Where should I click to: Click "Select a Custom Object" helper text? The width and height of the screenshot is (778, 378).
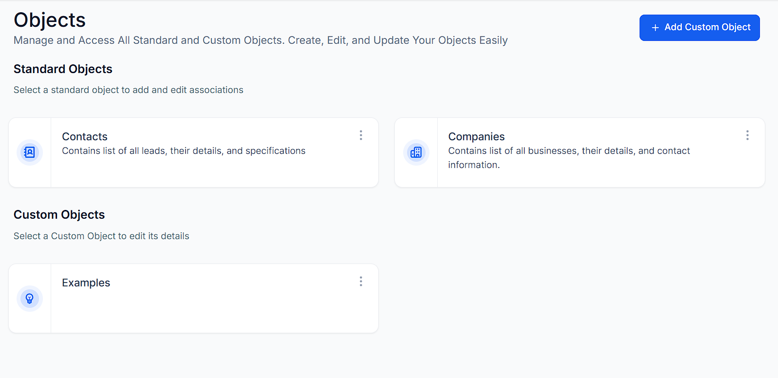[x=101, y=236]
